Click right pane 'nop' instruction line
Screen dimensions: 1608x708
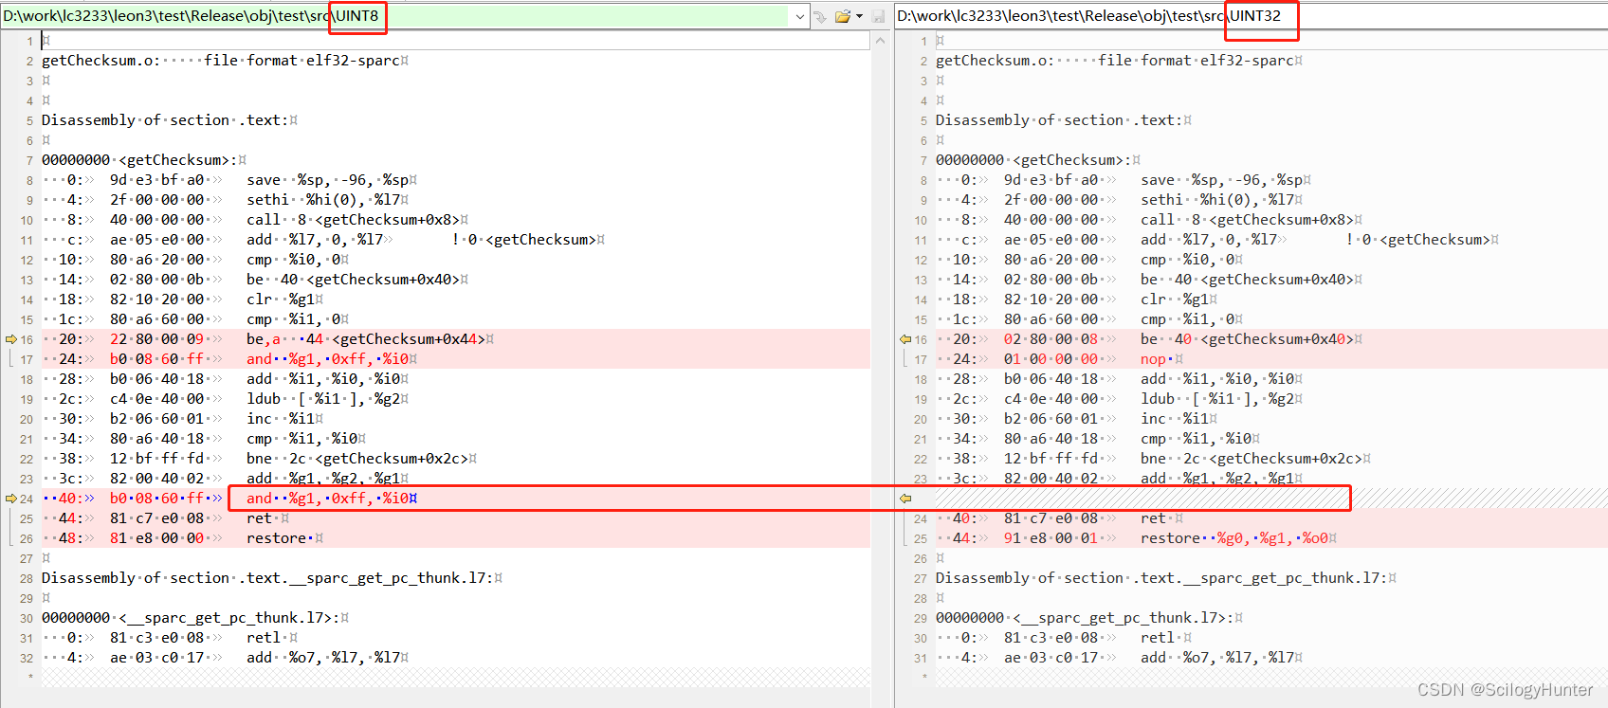(x=1161, y=359)
